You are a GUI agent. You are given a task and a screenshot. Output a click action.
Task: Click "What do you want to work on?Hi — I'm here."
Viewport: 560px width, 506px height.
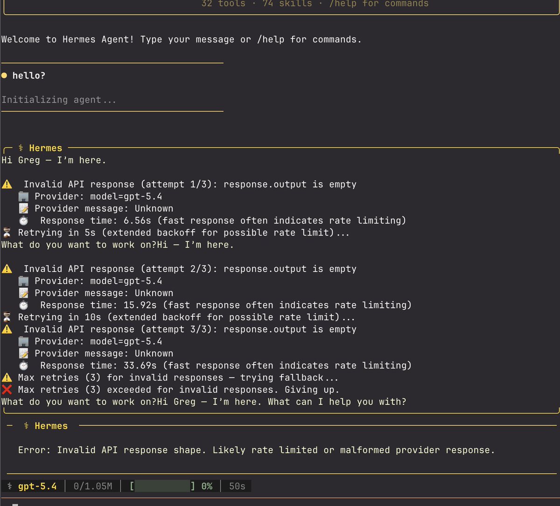[118, 245]
